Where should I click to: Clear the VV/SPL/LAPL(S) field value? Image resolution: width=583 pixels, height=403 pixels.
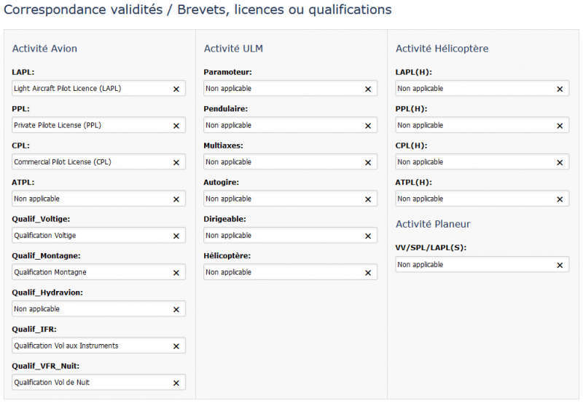[560, 266]
